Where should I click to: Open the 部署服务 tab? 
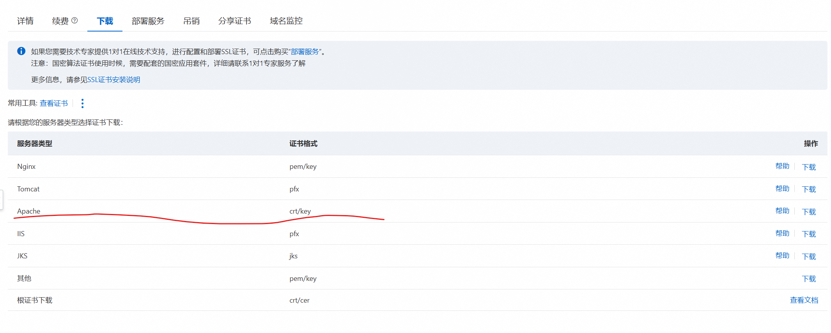tap(148, 21)
